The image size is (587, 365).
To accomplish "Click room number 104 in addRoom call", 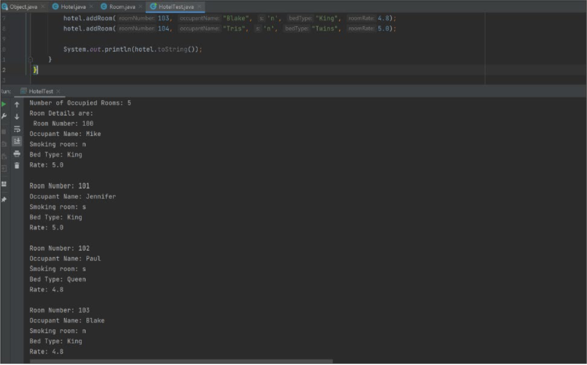I will coord(163,28).
